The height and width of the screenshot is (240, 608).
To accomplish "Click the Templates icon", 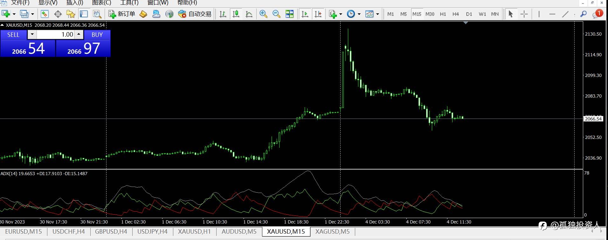I will tap(369, 14).
